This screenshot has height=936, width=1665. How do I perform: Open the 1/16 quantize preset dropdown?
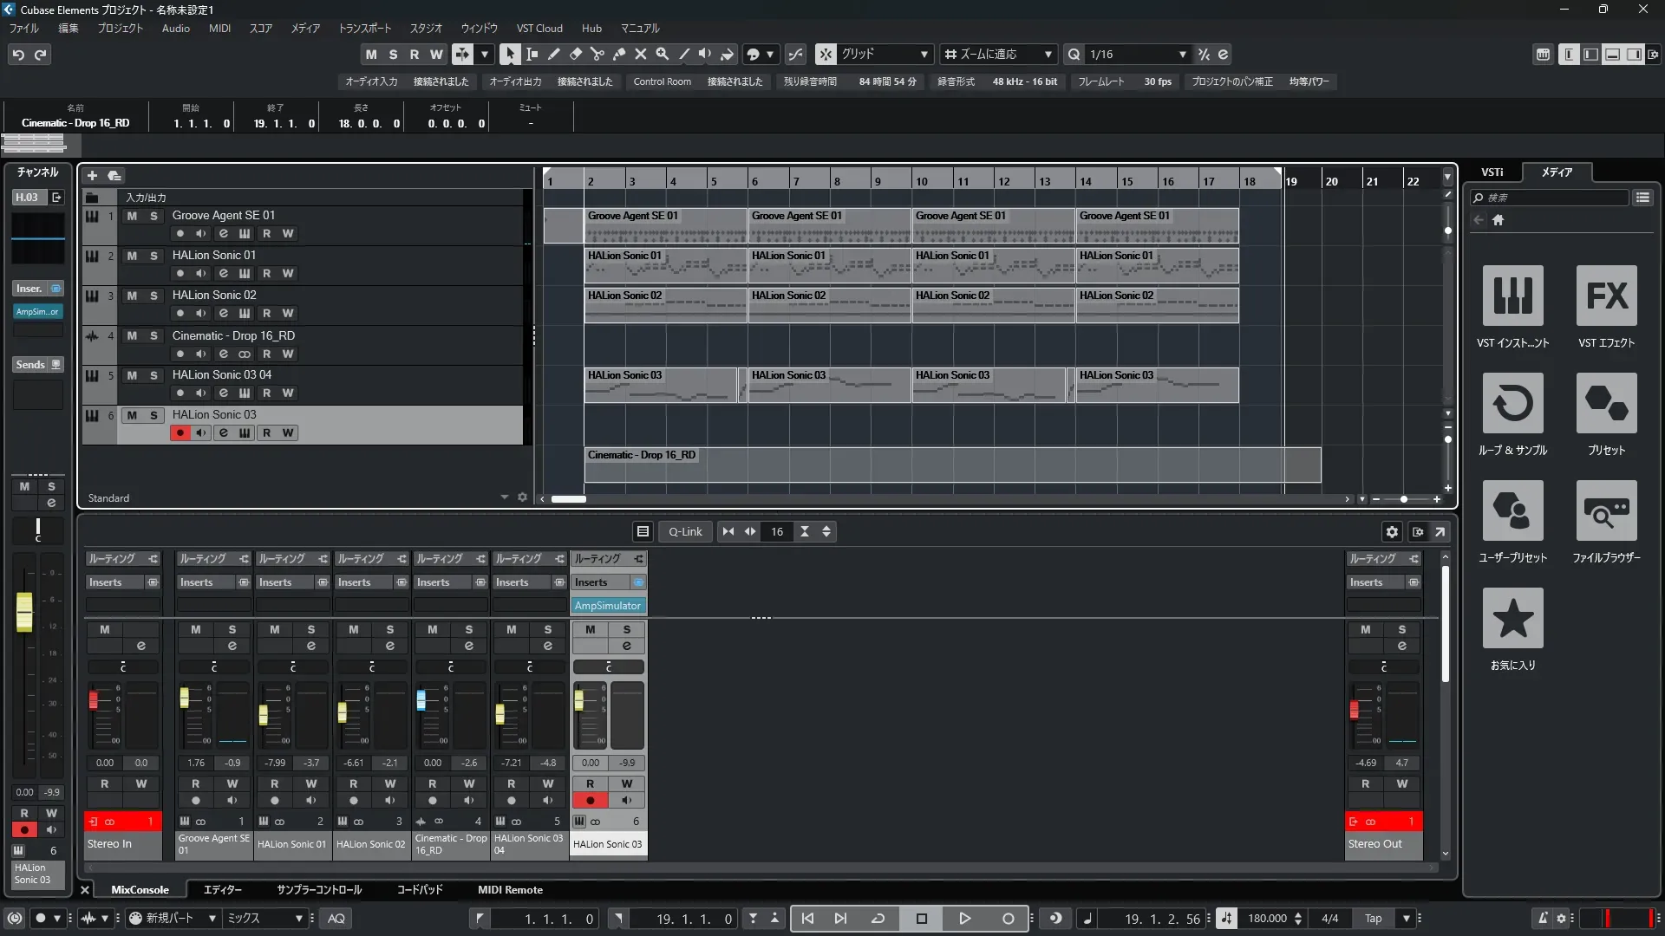click(1182, 54)
